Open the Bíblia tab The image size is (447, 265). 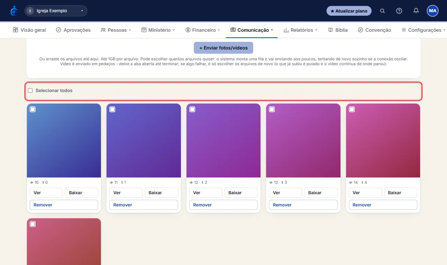pyautogui.click(x=338, y=30)
